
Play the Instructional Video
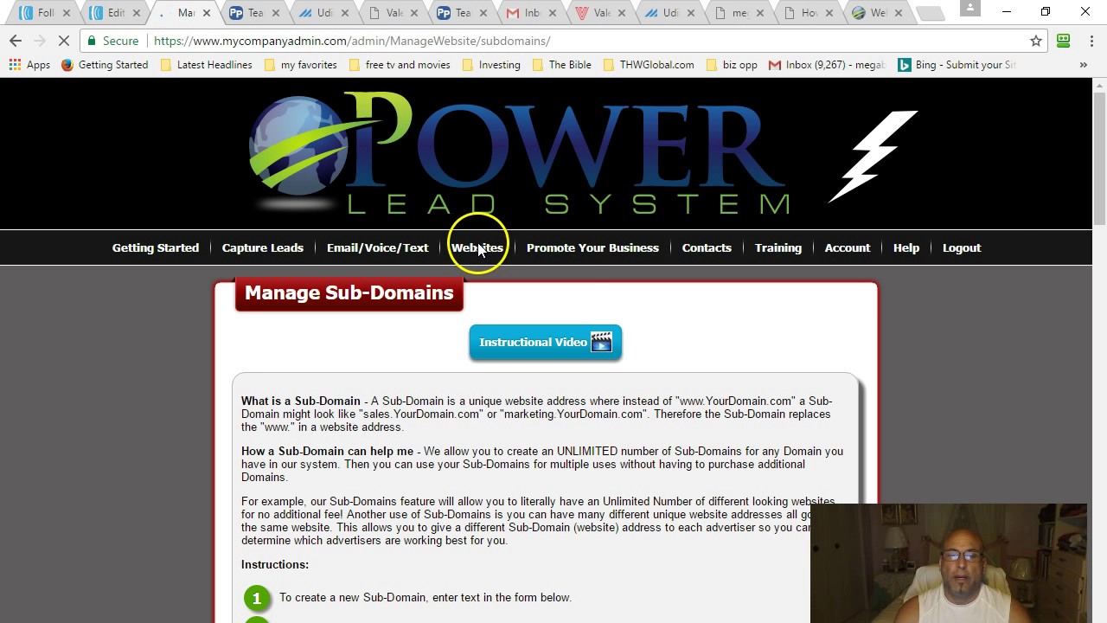pyautogui.click(x=546, y=343)
